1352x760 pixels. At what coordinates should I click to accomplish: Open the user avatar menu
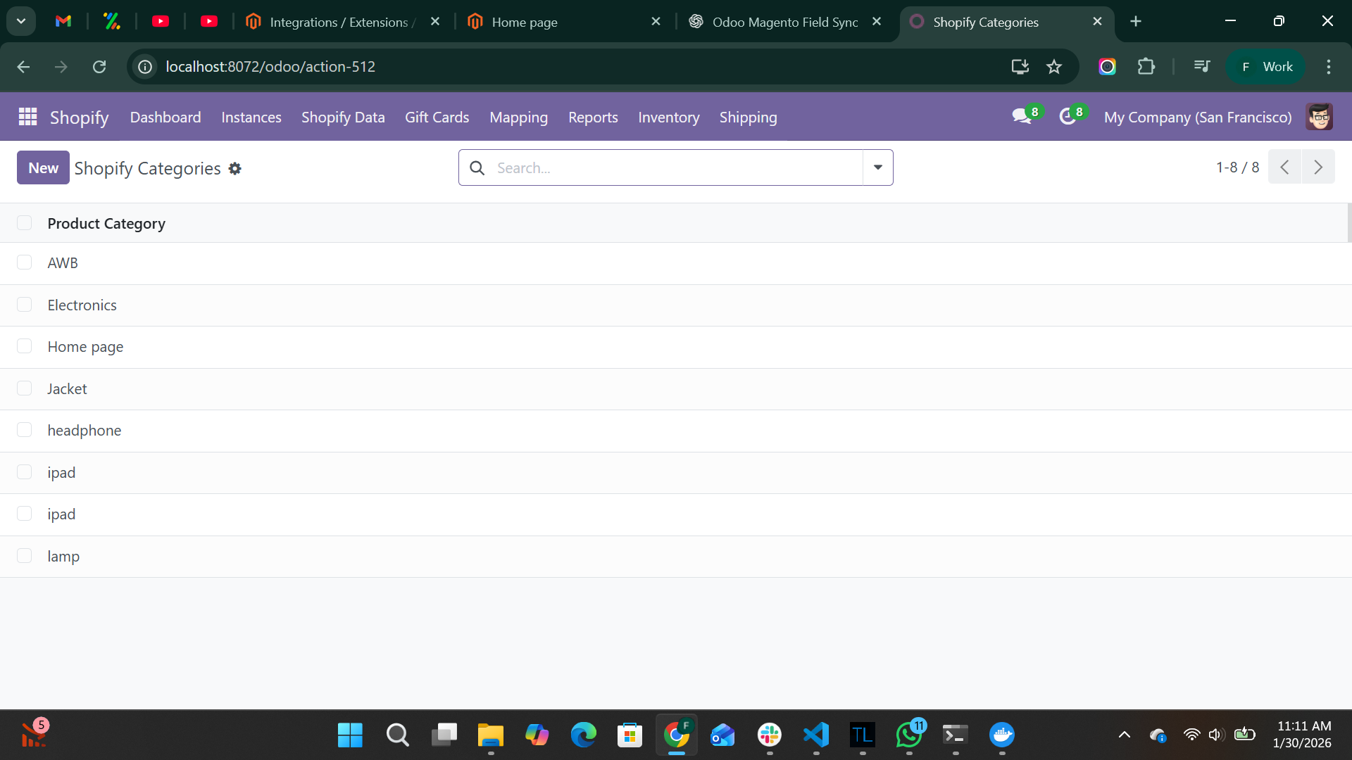[x=1319, y=117]
